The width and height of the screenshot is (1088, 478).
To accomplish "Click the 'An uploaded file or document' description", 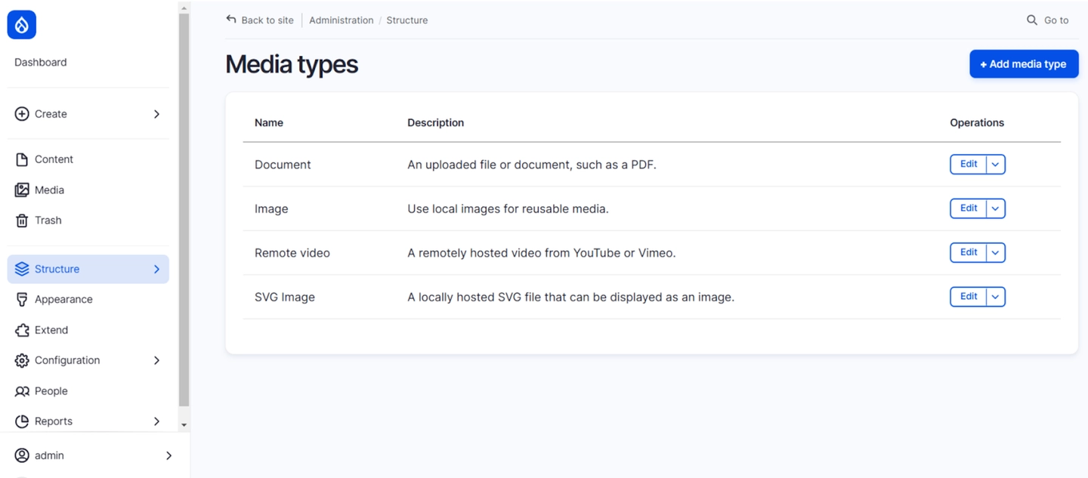I will (532, 165).
